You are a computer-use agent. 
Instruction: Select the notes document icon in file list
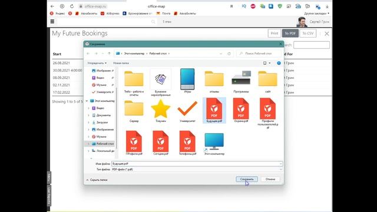[160, 83]
